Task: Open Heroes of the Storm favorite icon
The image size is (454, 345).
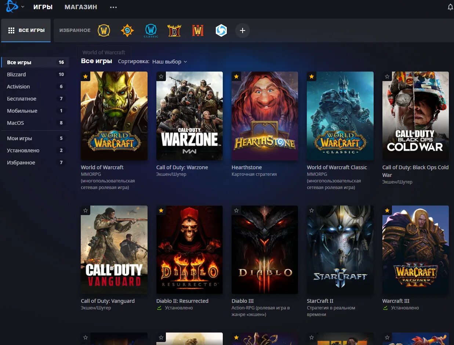Action: pos(221,30)
